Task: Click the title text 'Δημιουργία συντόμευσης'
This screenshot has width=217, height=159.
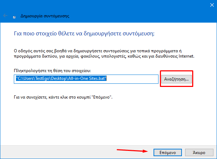Action: click(x=45, y=16)
